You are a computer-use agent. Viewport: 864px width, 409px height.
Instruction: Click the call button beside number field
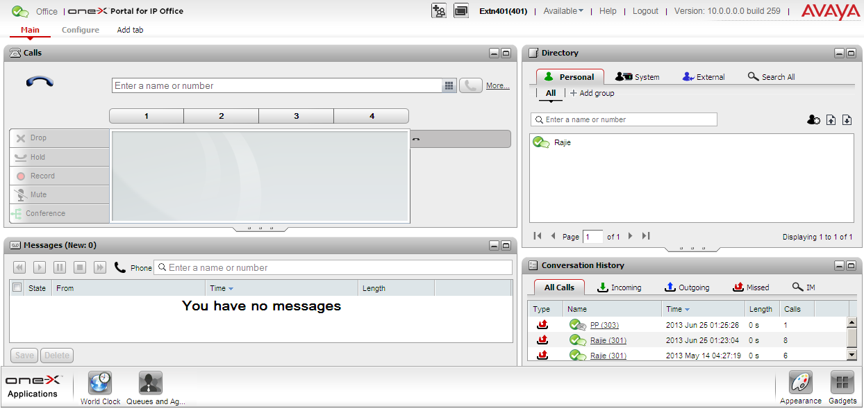471,85
